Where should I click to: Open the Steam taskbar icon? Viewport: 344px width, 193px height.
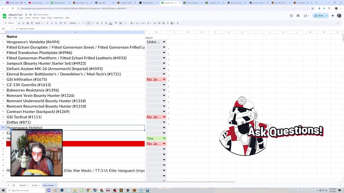pyautogui.click(x=95, y=190)
